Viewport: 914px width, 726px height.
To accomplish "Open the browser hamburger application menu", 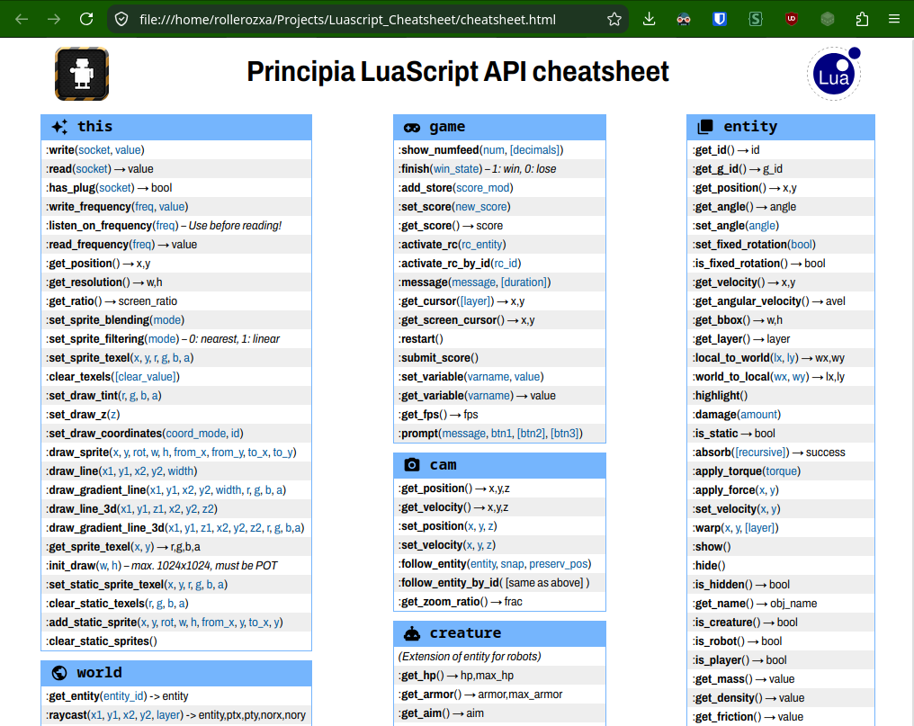I will 894,19.
